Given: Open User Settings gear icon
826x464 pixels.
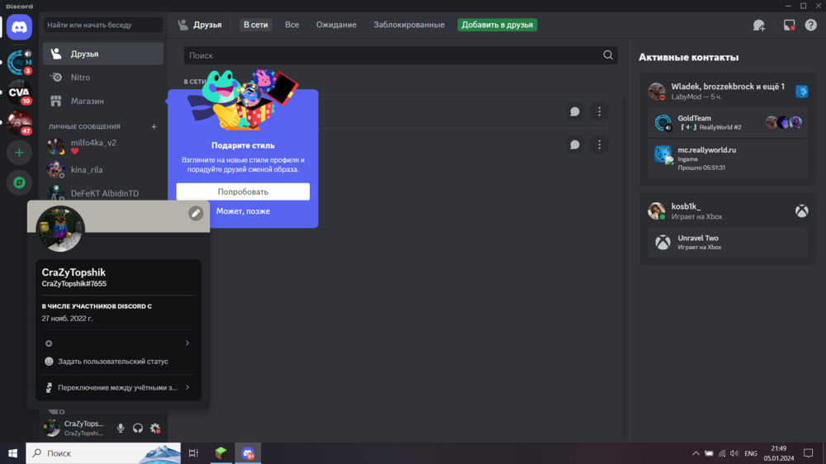Looking at the screenshot, I should click(x=155, y=428).
